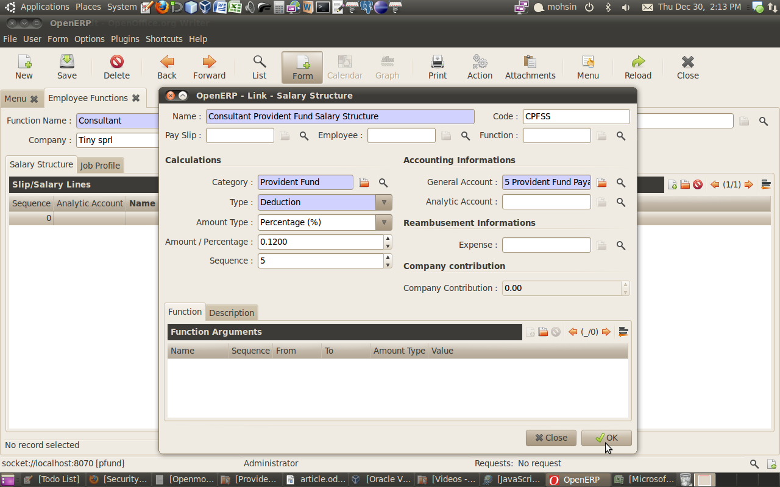This screenshot has height=487, width=780.
Task: Add new Slip/Salary Lines record icon
Action: tap(672, 184)
